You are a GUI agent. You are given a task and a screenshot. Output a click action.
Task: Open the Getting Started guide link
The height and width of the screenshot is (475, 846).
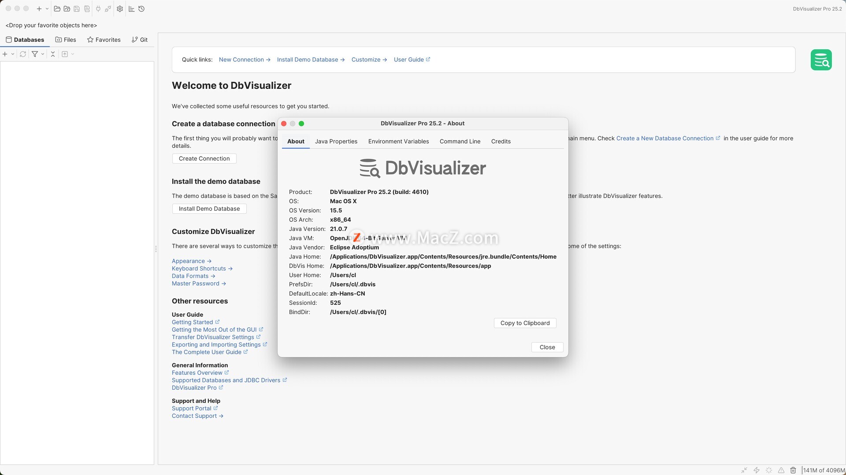pos(196,322)
